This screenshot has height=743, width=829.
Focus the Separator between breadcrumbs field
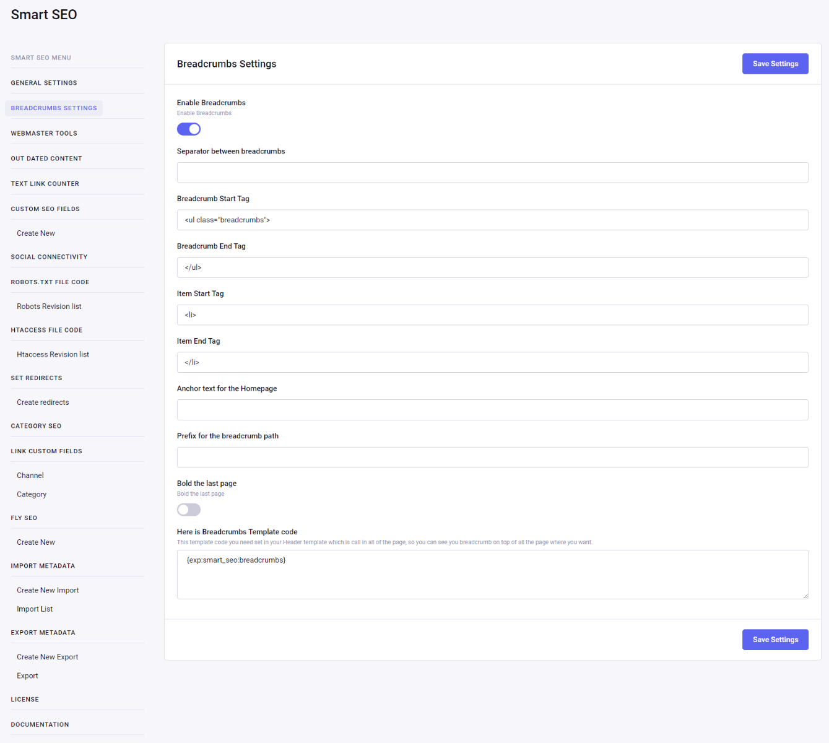pyautogui.click(x=492, y=173)
